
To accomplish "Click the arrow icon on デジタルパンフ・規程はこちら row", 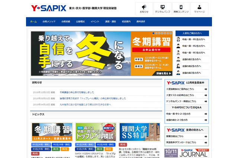I will [206, 101].
